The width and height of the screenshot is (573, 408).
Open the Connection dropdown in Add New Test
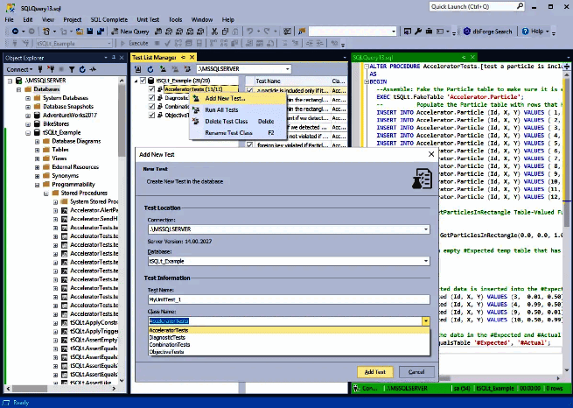pos(425,229)
